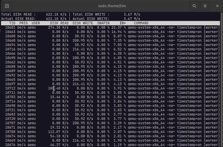Click thread ID 18714

coord(10,101)
